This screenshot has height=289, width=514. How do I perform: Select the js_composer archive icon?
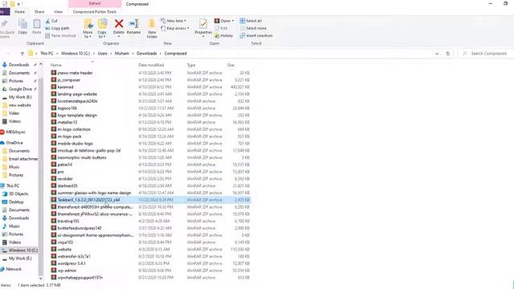pos(54,80)
